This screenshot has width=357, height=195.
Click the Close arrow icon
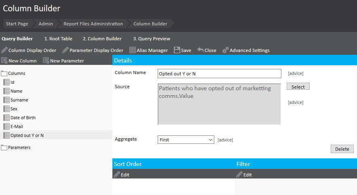point(201,50)
